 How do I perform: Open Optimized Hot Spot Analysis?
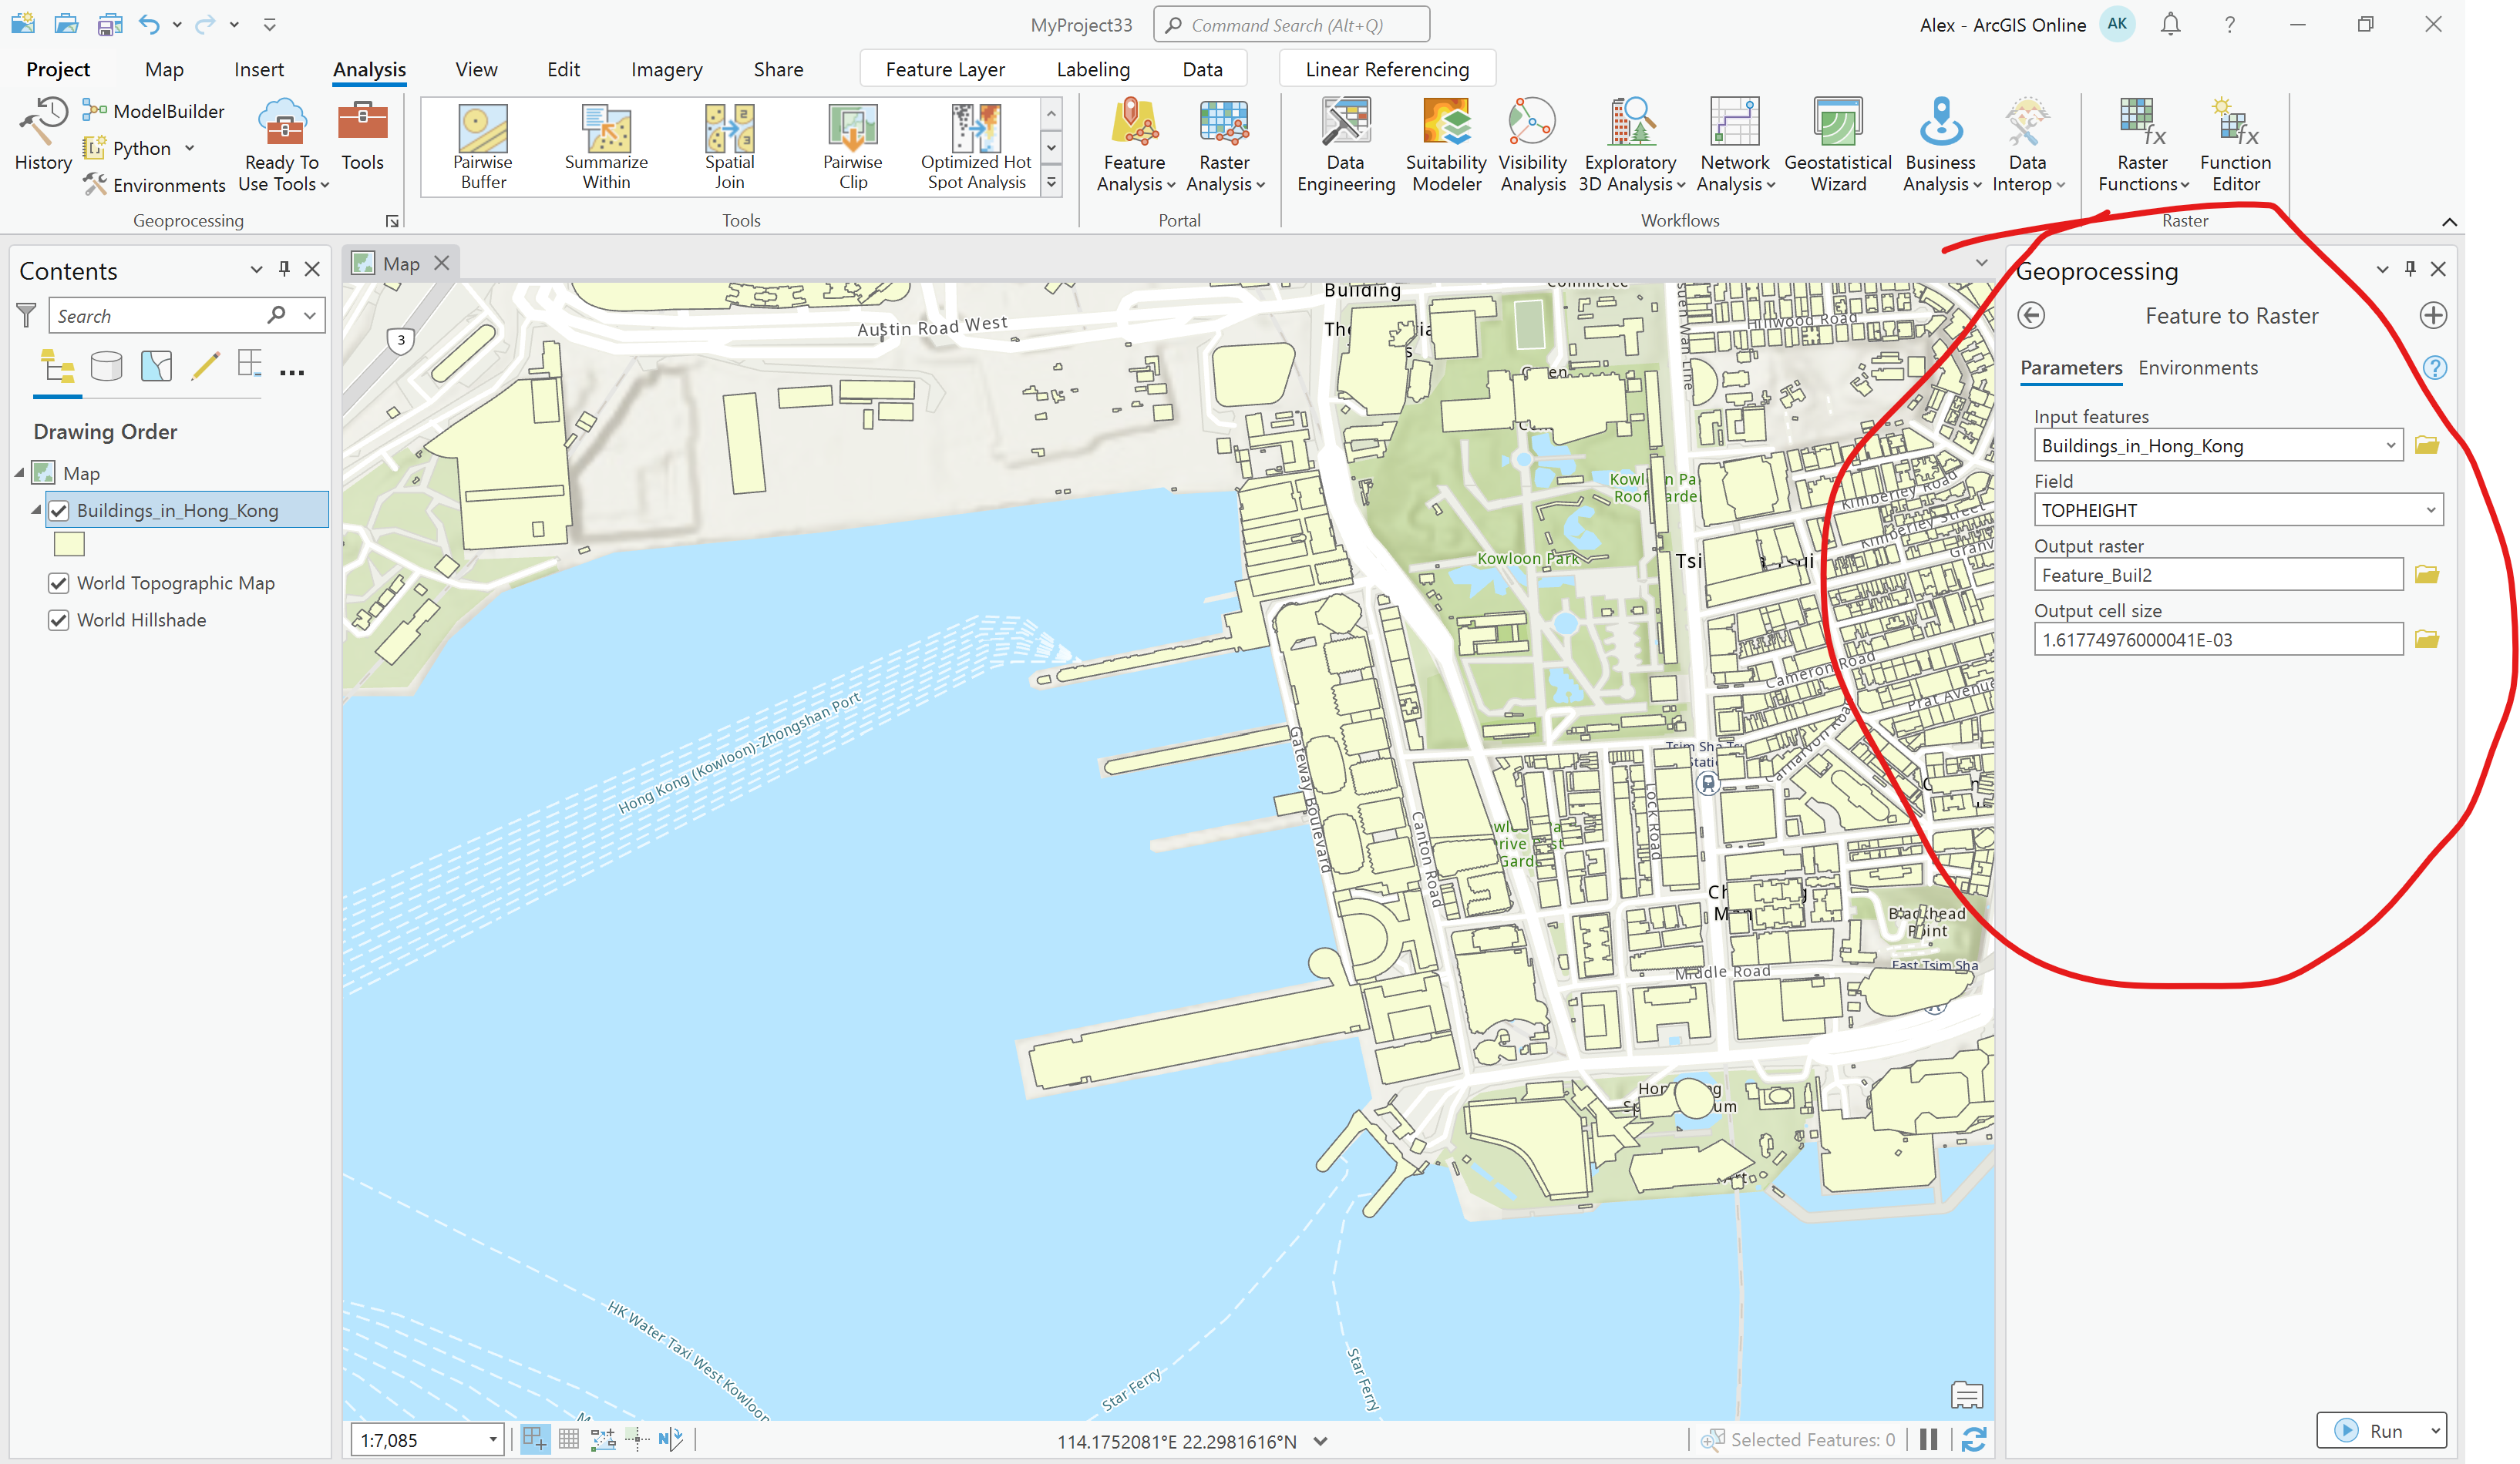pyautogui.click(x=975, y=145)
